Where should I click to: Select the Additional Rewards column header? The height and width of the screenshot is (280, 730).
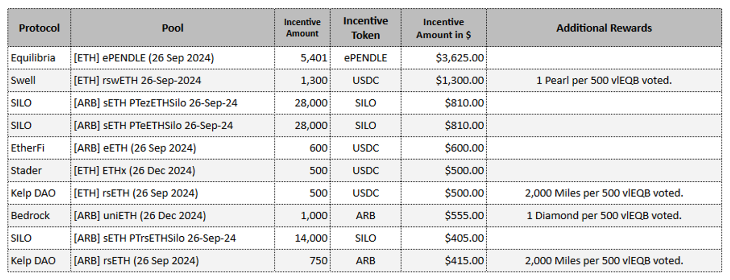(x=603, y=28)
